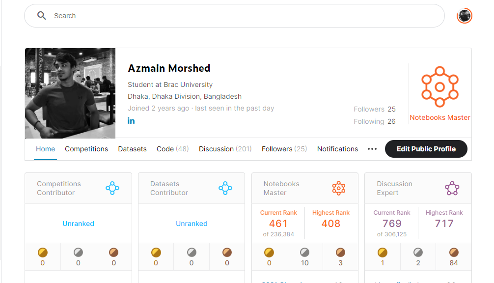Click the Discussion gold medal icon
The image size is (494, 283).
[383, 253]
